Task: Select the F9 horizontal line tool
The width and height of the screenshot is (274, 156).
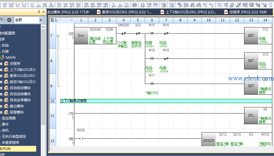Action: tap(32, 5)
